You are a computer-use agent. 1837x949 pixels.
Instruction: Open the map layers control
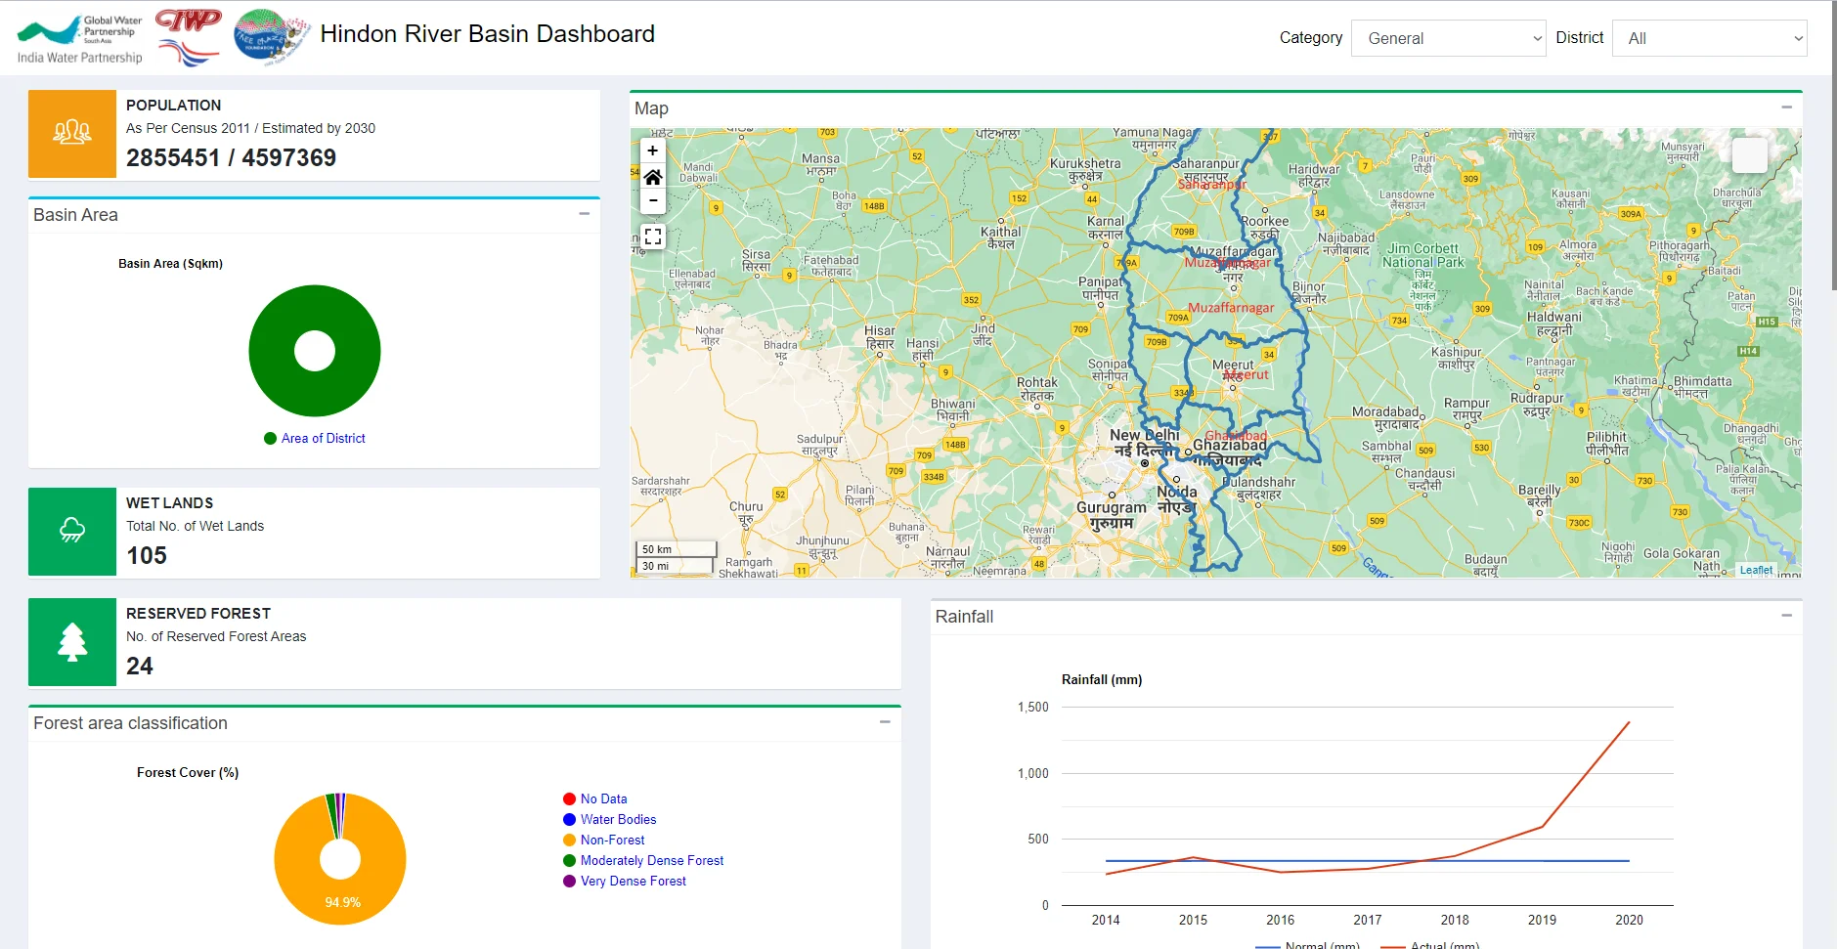coord(1749,155)
